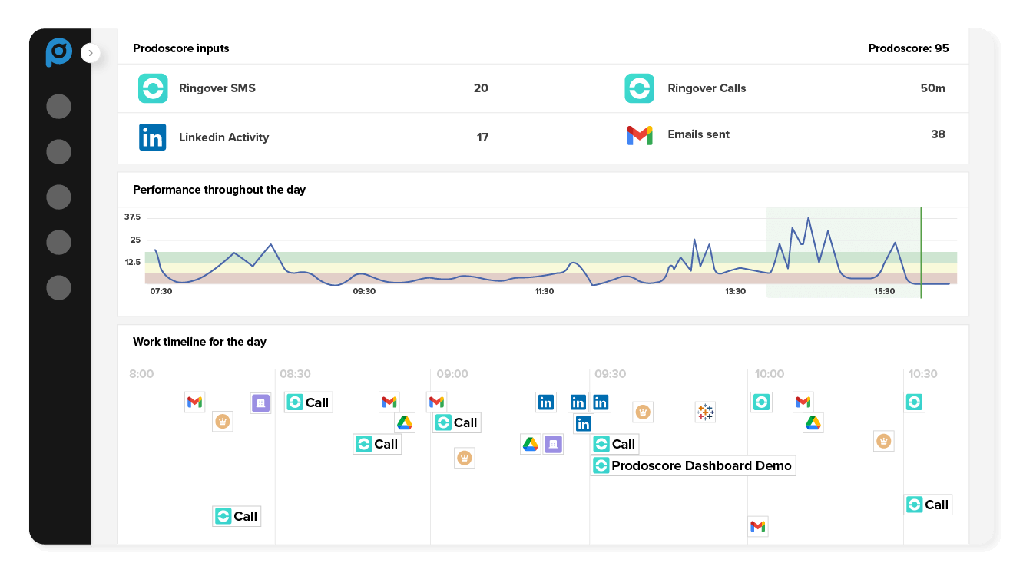Click the crown achievement icon near 8:00

tap(223, 421)
